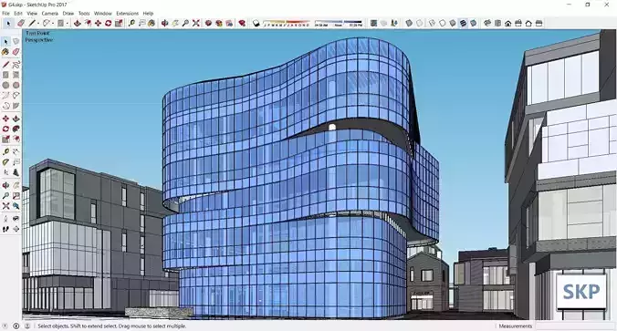Toggle Back Edges face style
Image resolution: width=617 pixels, height=331 pixels.
pyautogui.click(x=420, y=24)
